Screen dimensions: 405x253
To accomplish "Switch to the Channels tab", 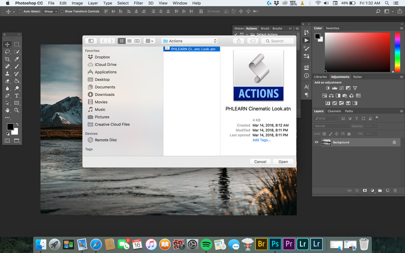I will [x=334, y=111].
